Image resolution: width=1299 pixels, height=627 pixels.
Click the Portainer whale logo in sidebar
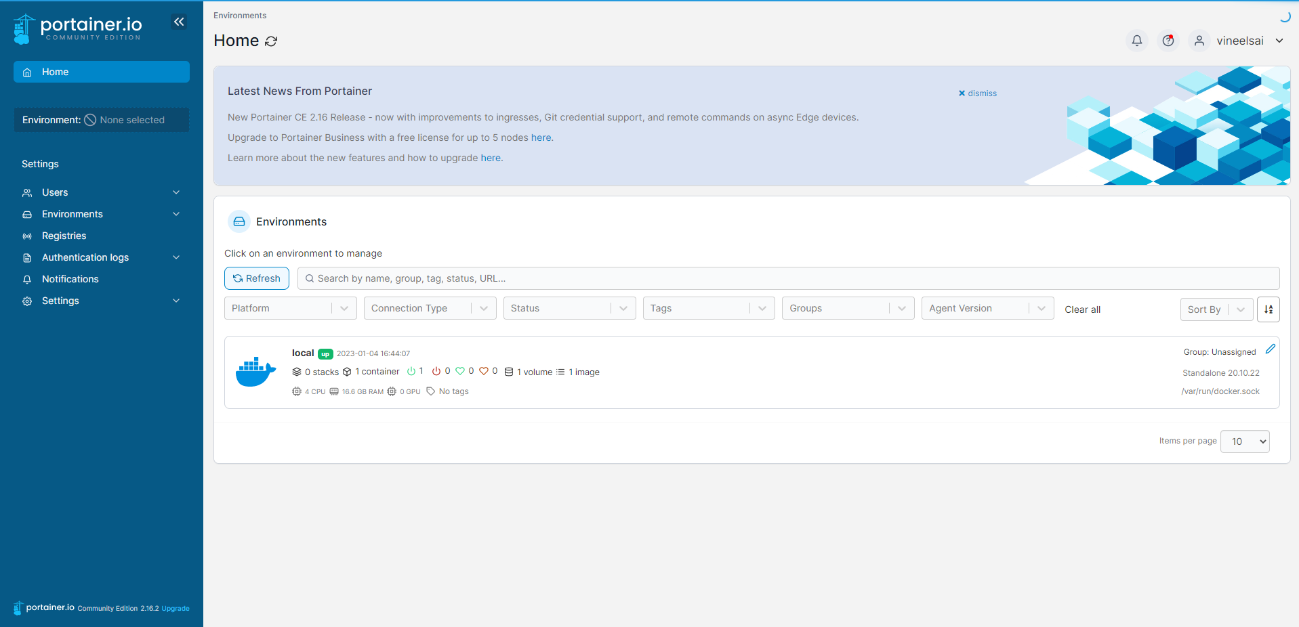24,28
